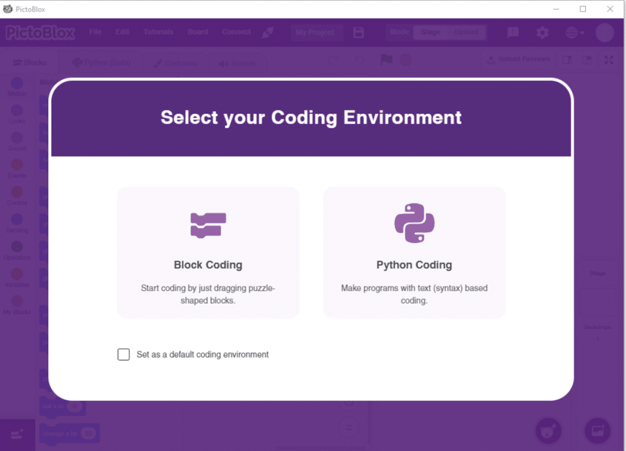Open the Board menu
This screenshot has width=626, height=451.
[x=198, y=32]
